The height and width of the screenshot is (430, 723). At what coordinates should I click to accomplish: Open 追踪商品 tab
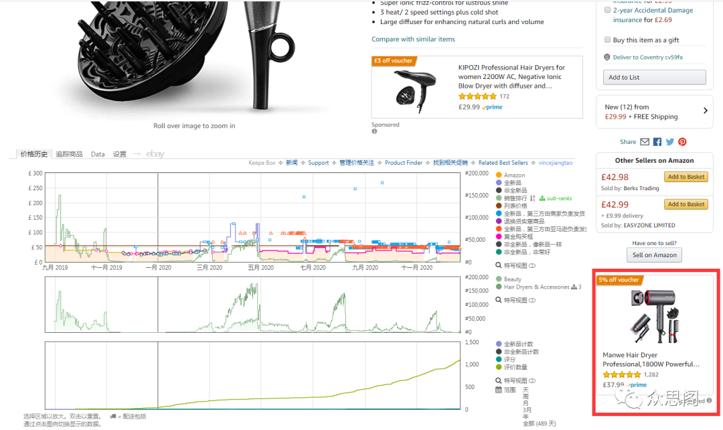69,154
